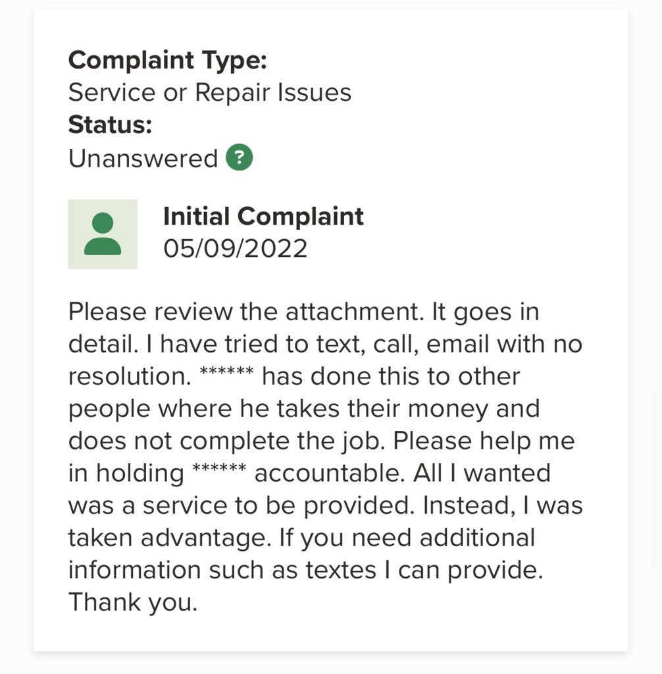Click the Unanswered status text
Viewport: 662px width, 674px height.
point(143,158)
